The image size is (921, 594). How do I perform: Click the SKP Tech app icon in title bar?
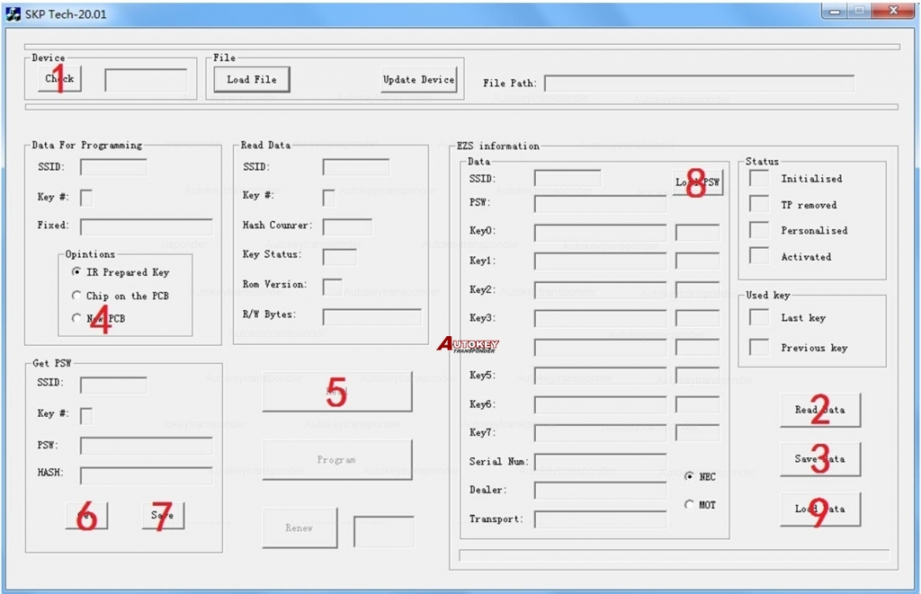13,13
